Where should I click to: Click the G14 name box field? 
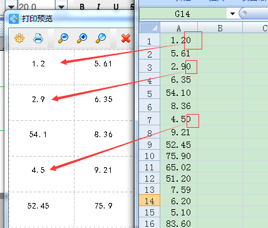[x=183, y=14]
